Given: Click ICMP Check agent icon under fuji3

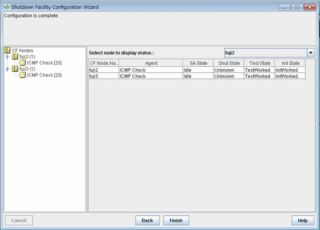Looking at the screenshot, I should pos(22,75).
